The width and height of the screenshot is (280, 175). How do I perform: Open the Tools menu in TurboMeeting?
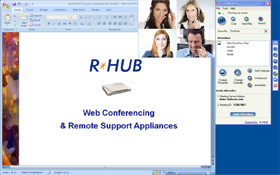225,8
